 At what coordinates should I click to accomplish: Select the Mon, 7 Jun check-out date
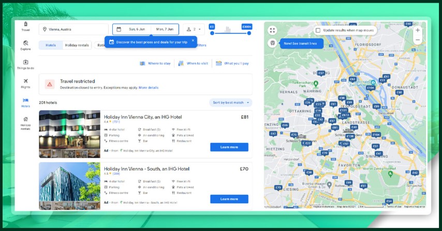pos(165,29)
